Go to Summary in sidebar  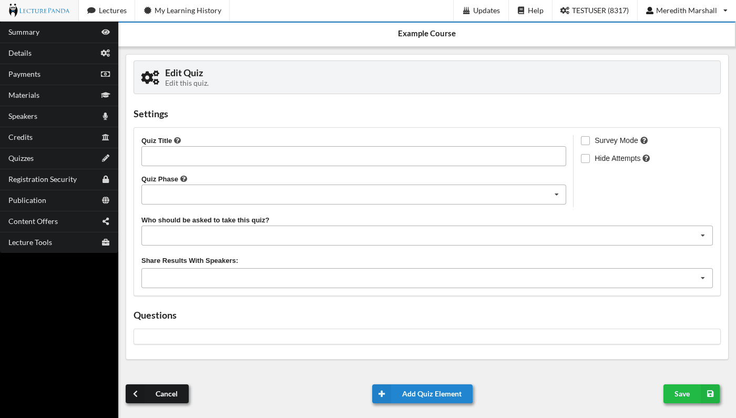click(x=59, y=32)
